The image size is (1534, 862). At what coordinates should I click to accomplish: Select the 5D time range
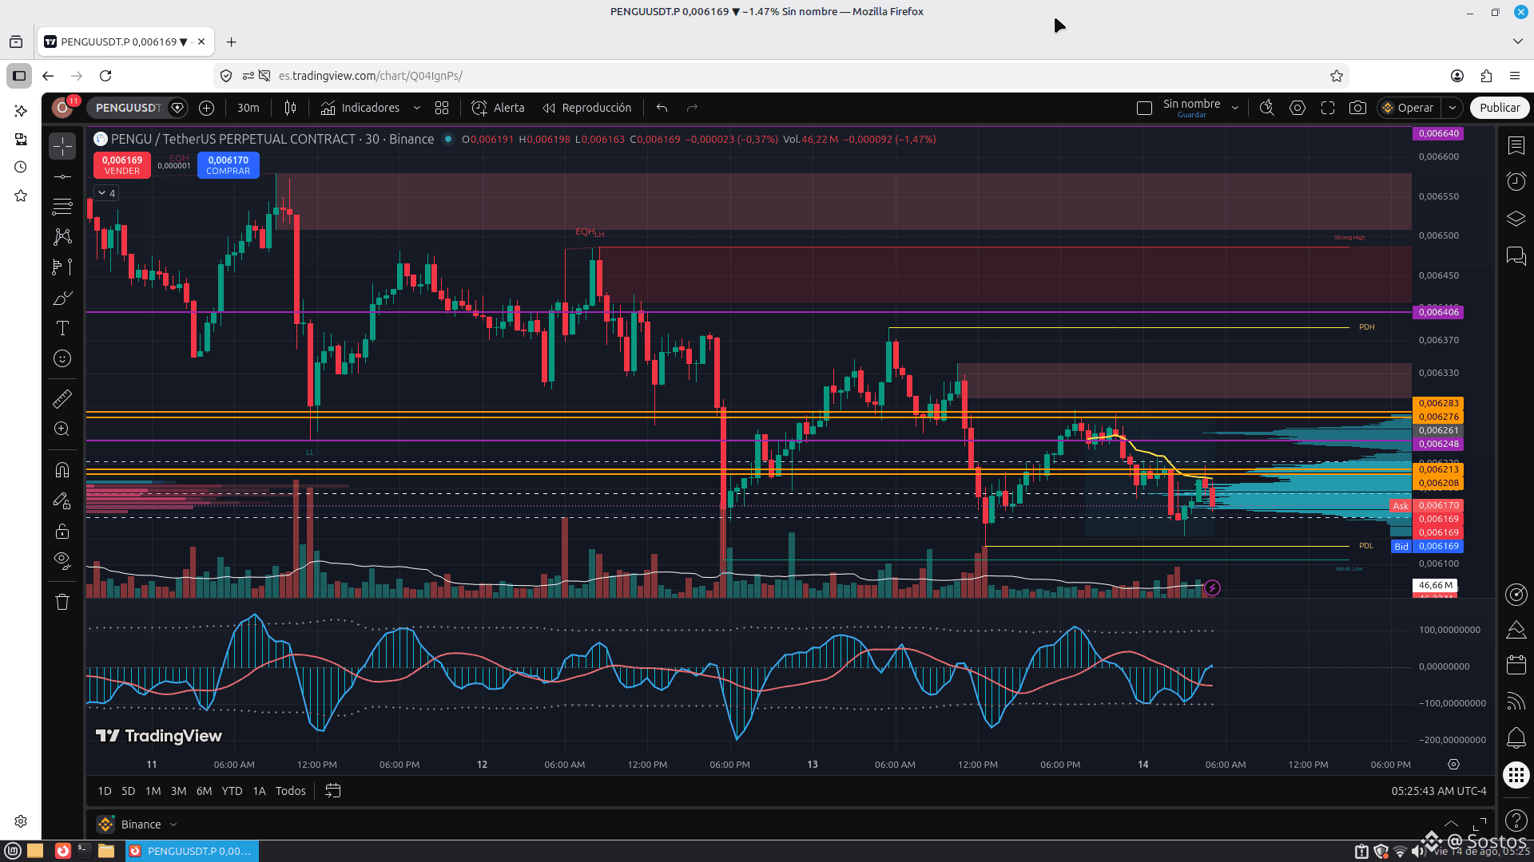129,791
